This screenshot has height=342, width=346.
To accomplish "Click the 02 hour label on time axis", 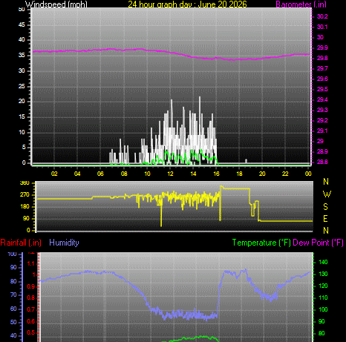I will tap(54, 174).
